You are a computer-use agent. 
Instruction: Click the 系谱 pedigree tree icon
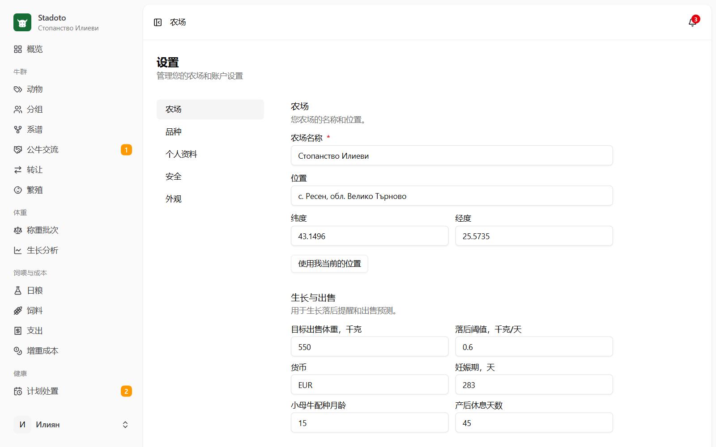point(18,130)
